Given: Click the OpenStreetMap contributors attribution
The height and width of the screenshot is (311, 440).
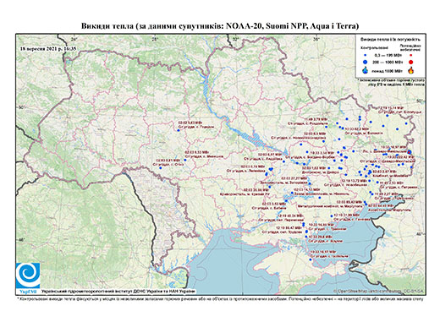Looking at the screenshot, I should point(379,291).
